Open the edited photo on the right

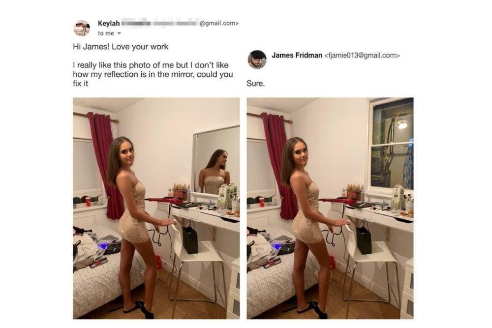pos(330,208)
